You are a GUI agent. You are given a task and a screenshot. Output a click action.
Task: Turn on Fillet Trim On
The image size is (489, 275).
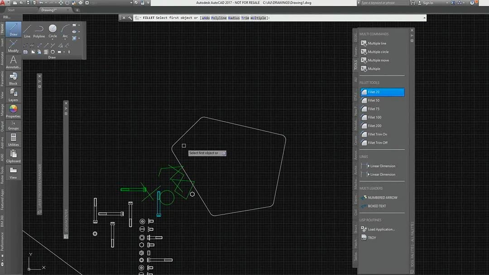tap(377, 135)
